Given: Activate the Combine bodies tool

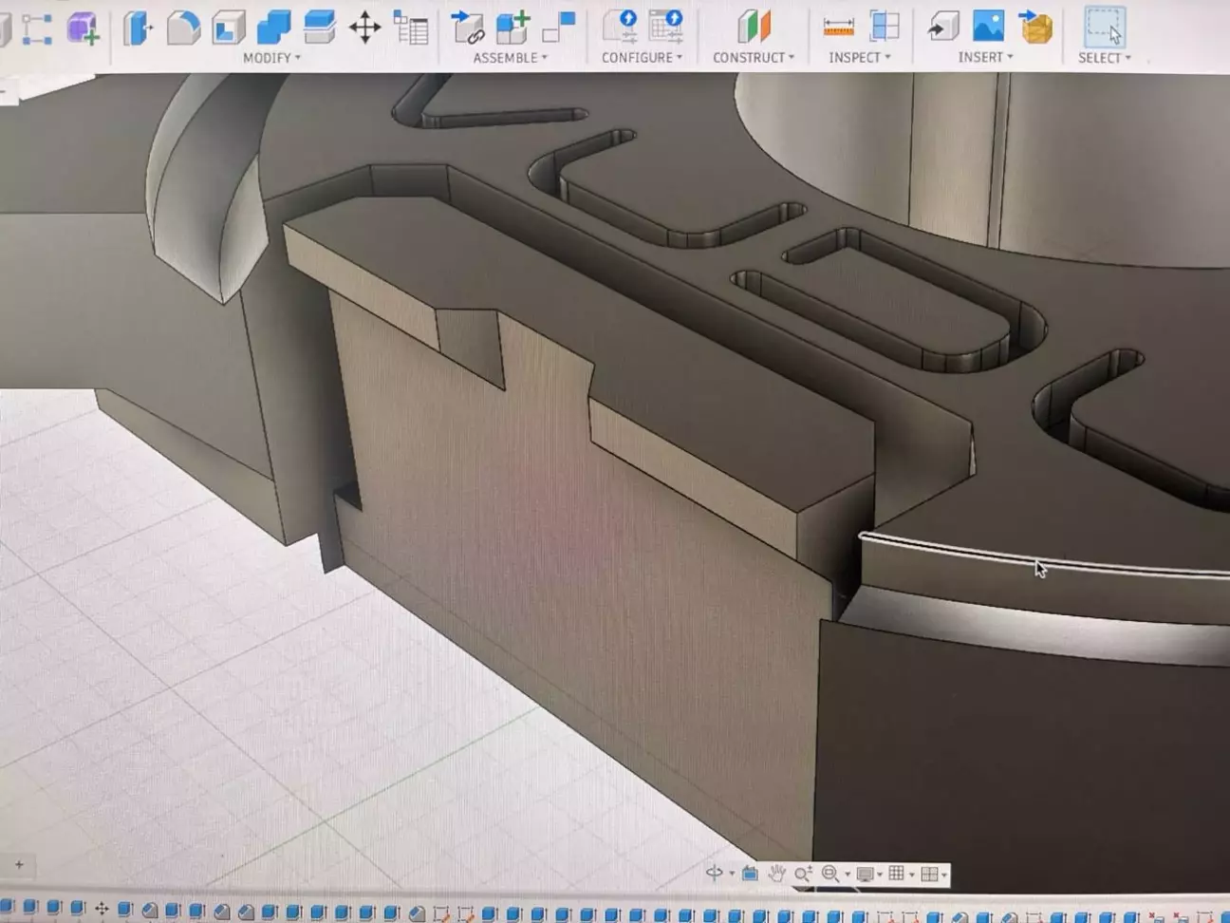Looking at the screenshot, I should click(x=273, y=28).
